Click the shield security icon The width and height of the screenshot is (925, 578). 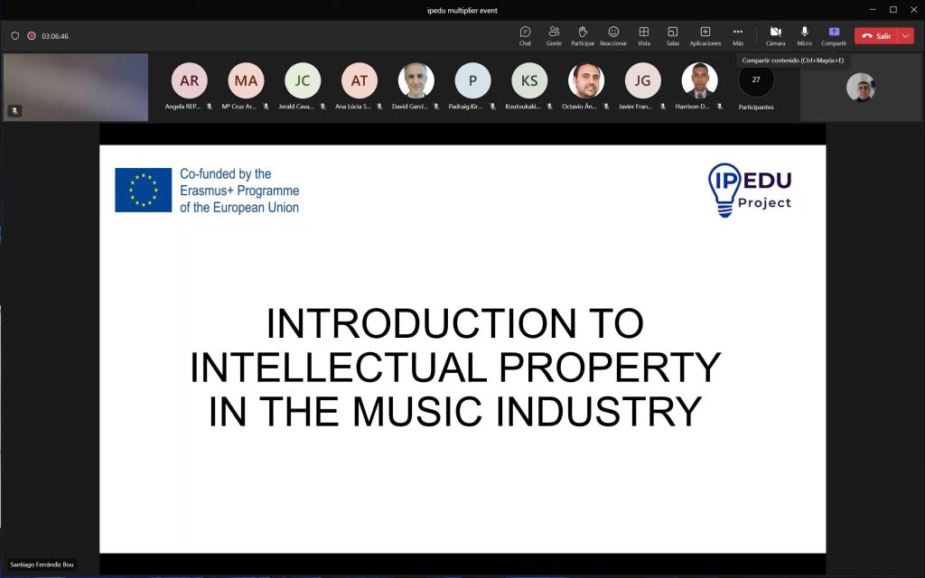14,36
